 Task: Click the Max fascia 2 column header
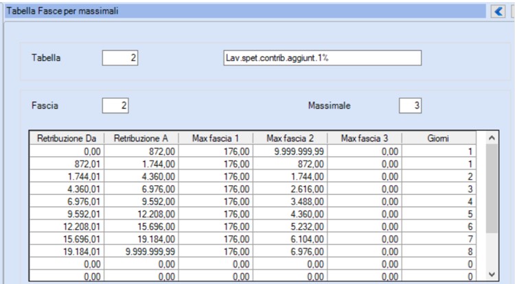click(290, 139)
